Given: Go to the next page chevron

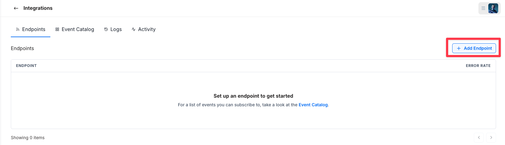Looking at the screenshot, I should pyautogui.click(x=491, y=138).
